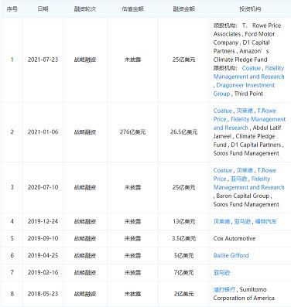Click Third Point investor text
The height and width of the screenshot is (307, 291).
248,94
